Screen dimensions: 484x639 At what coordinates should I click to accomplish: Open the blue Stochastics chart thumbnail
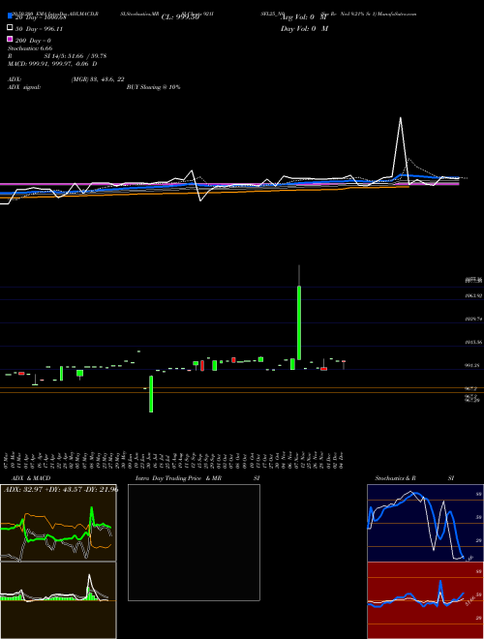[x=425, y=523]
